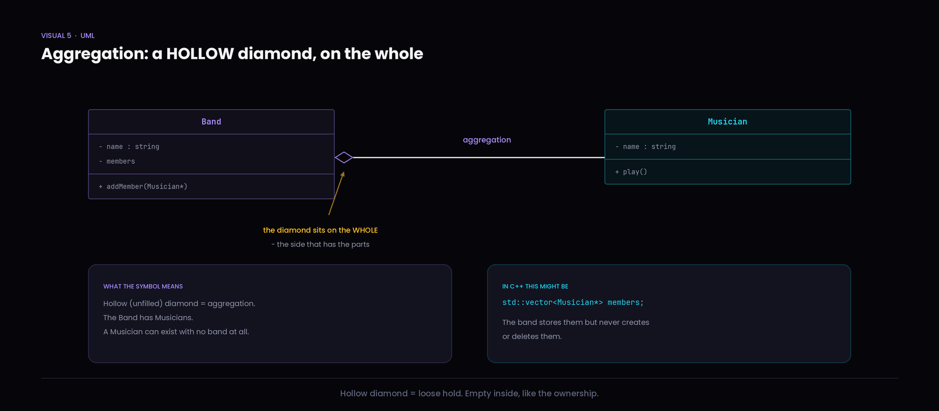Click '- the side that has the parts' text

(320, 244)
